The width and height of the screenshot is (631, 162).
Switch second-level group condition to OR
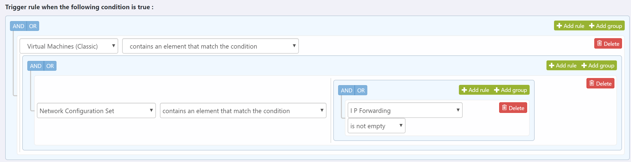pyautogui.click(x=50, y=66)
